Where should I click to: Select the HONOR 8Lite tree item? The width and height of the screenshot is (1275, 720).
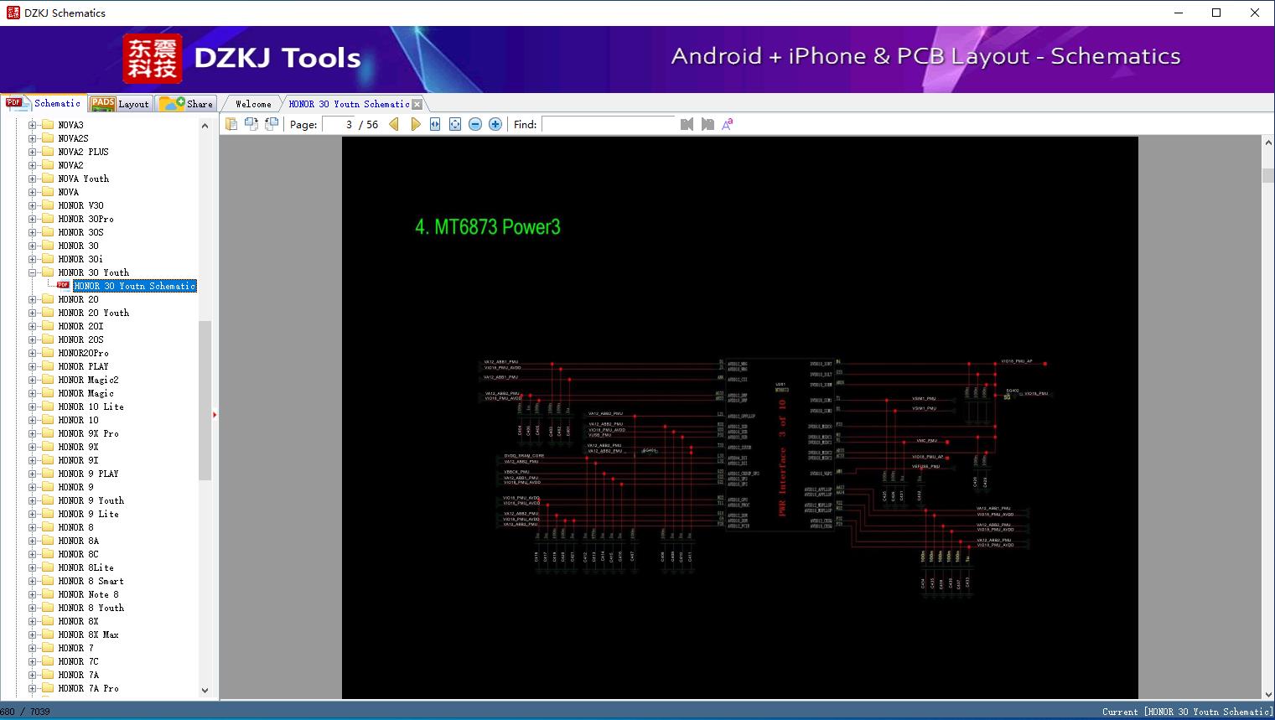[x=86, y=567]
